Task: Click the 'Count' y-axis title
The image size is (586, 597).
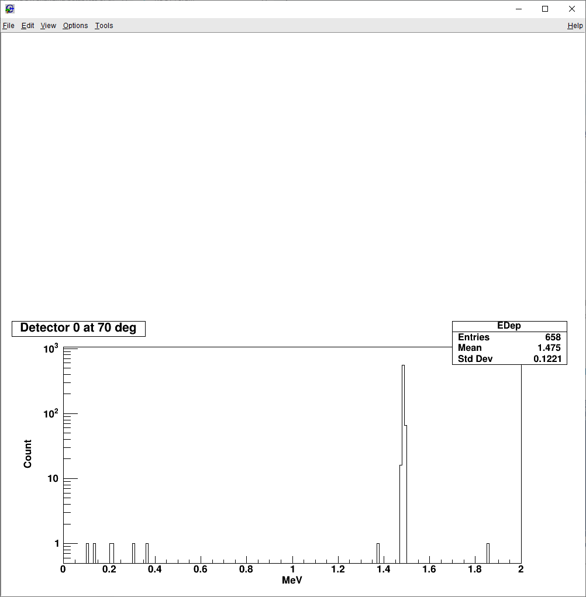Action: pos(27,454)
